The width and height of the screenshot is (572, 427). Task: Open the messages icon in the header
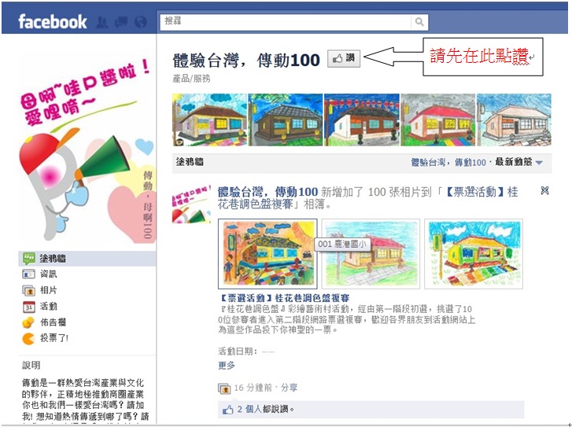click(121, 23)
